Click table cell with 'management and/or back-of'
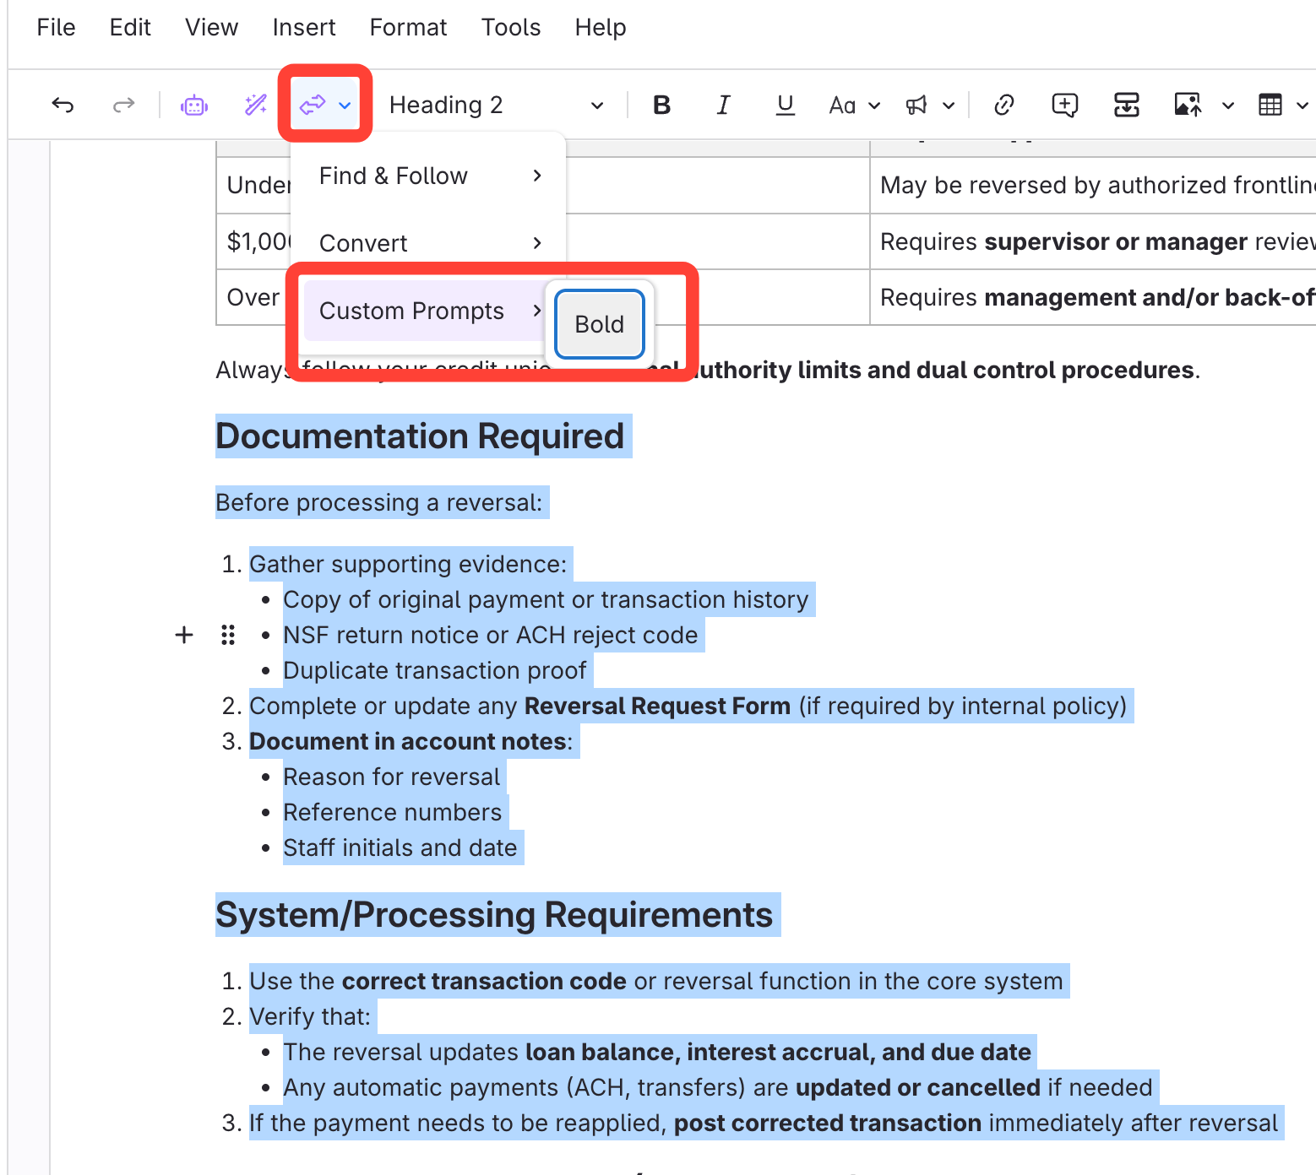 point(1093,297)
